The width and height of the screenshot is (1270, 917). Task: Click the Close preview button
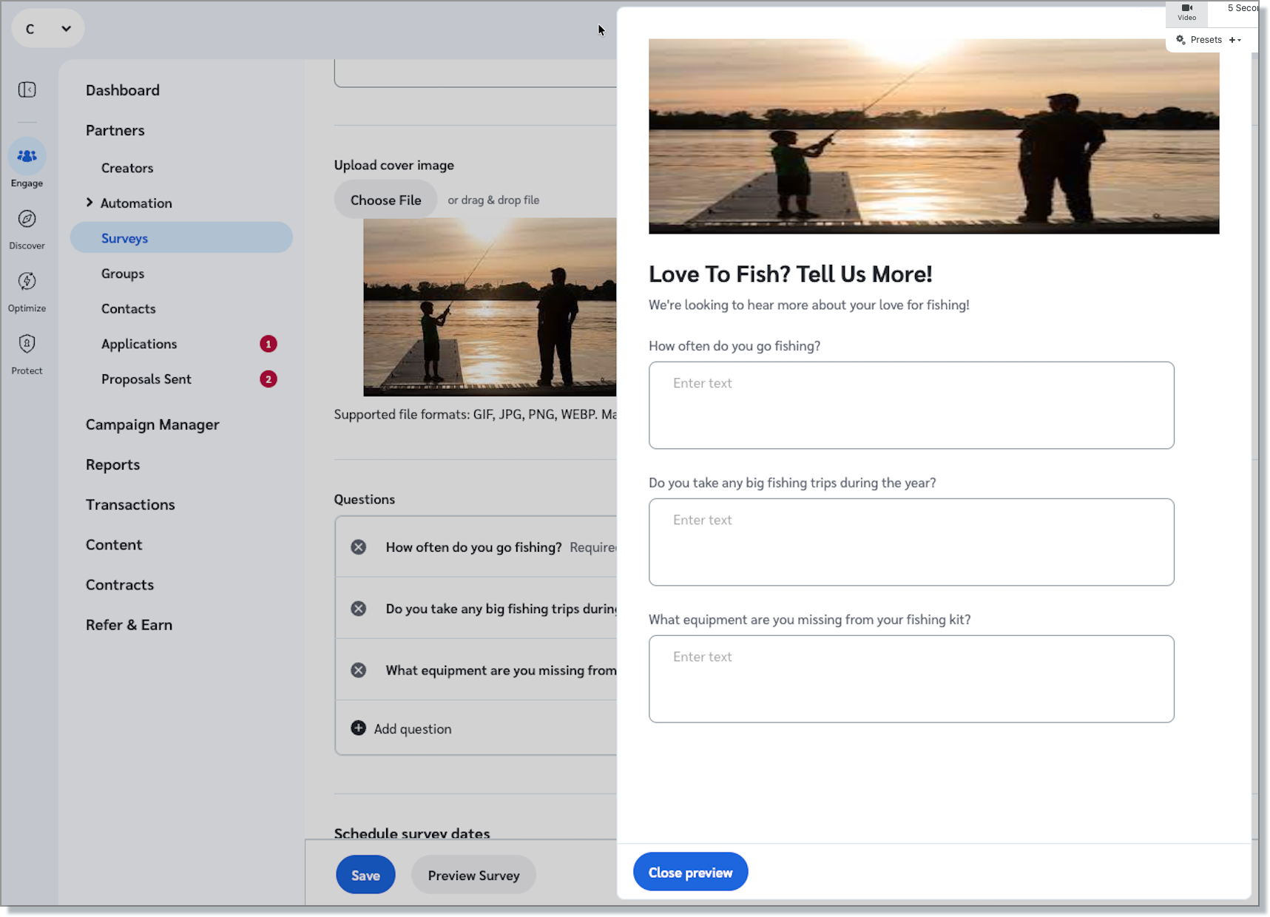690,873
